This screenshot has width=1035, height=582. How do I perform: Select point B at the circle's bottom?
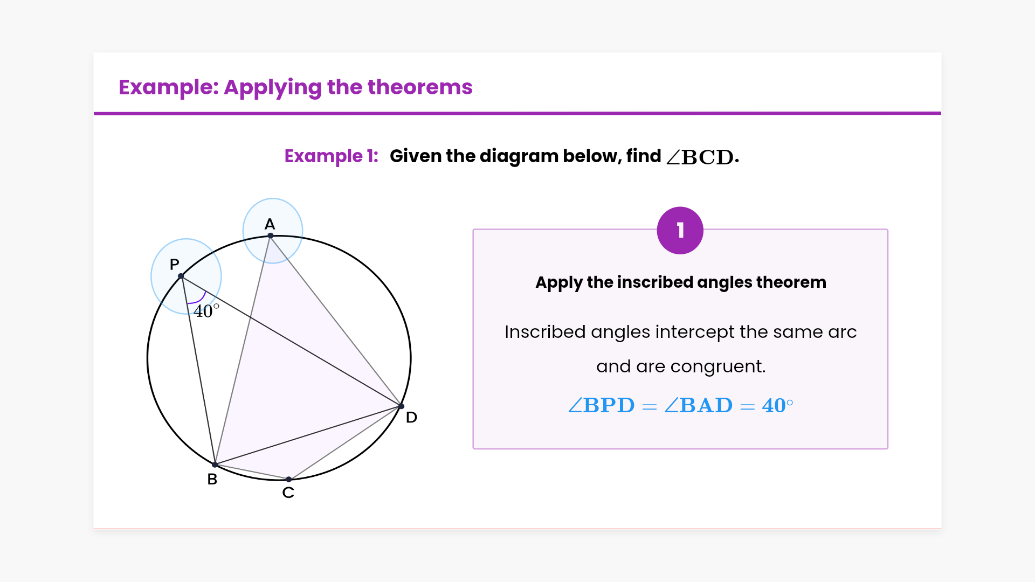(215, 465)
